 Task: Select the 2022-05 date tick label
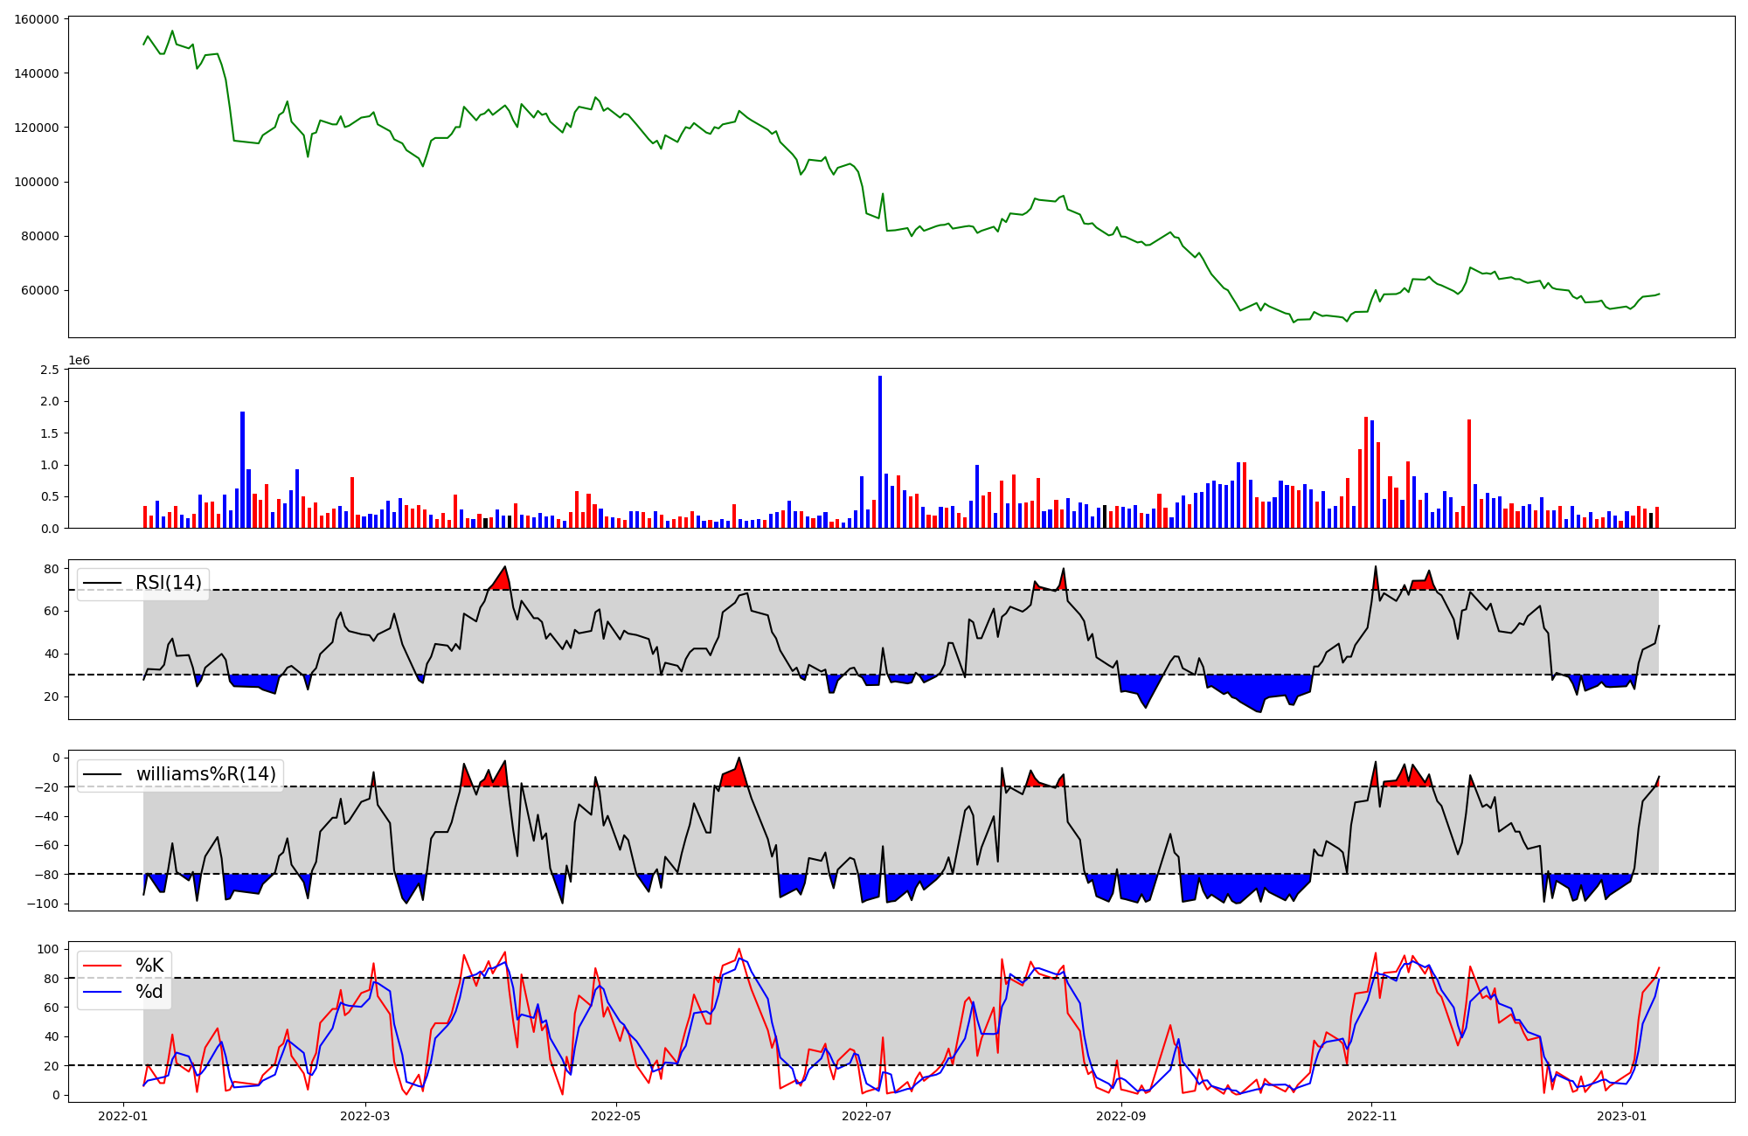coord(616,1116)
